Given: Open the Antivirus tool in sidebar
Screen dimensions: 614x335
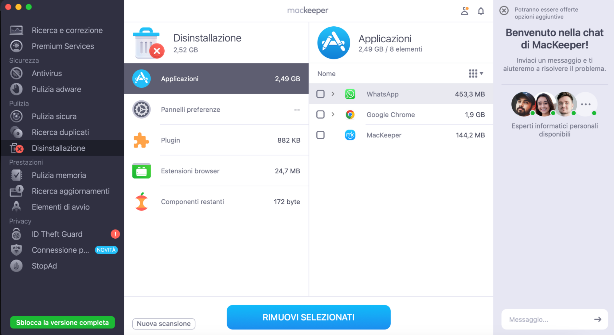Looking at the screenshot, I should [x=47, y=73].
